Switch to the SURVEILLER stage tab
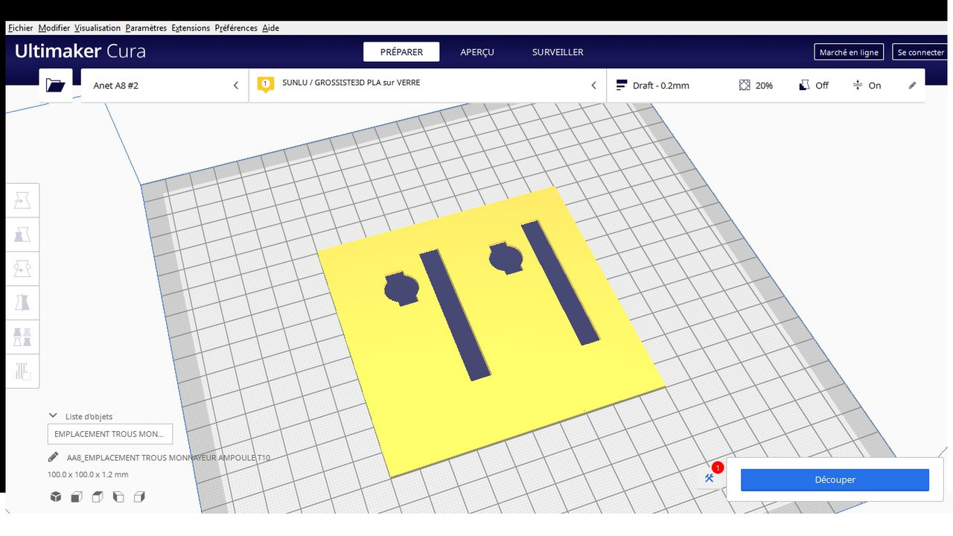The image size is (953, 536). (558, 52)
